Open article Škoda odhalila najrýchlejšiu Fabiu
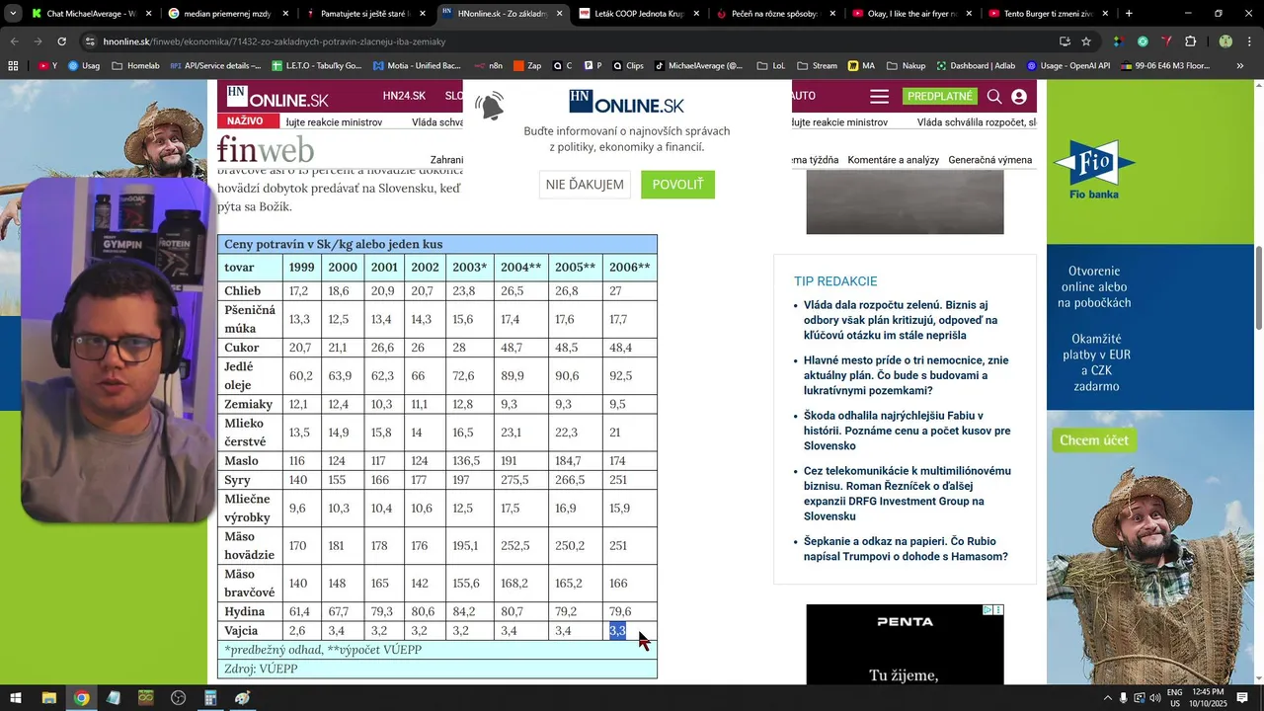 click(907, 432)
